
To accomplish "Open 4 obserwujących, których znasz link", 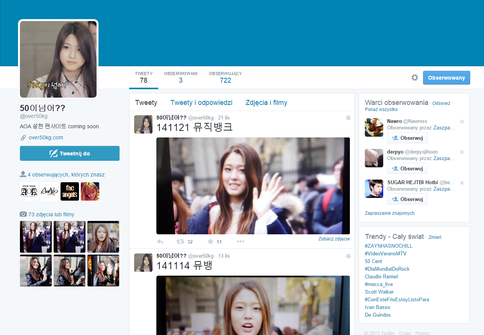I will (66, 175).
